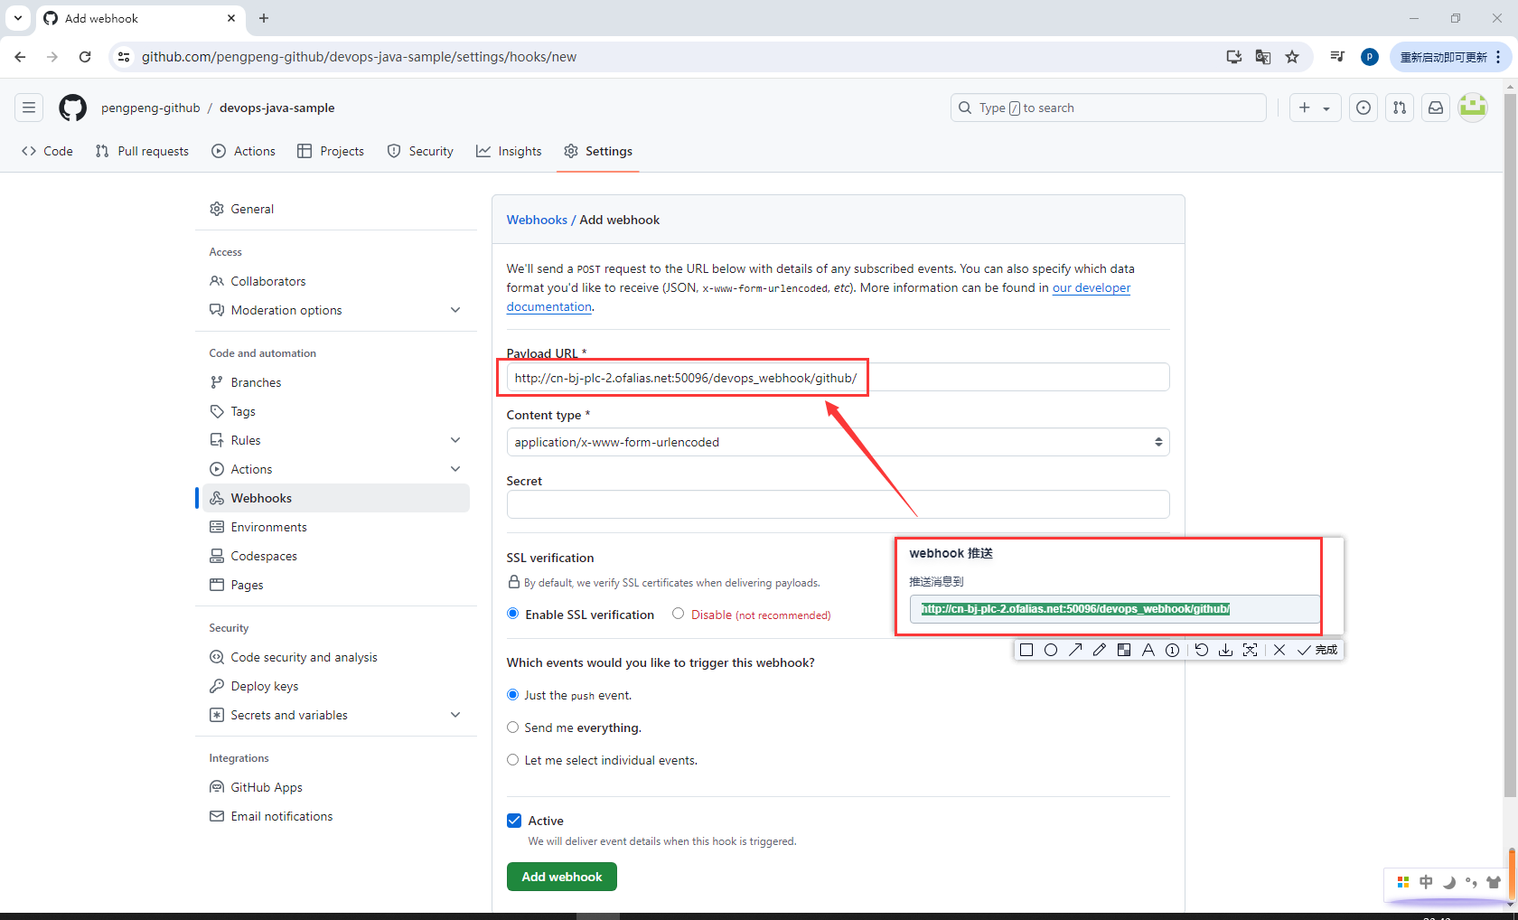Open the pull requests icon in header
The height and width of the screenshot is (920, 1518).
1400,108
